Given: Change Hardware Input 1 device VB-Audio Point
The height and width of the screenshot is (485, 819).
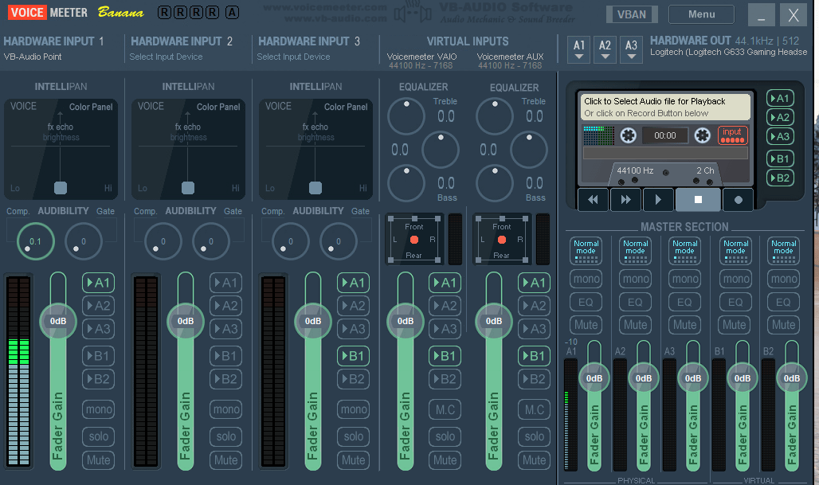Looking at the screenshot, I should point(33,57).
